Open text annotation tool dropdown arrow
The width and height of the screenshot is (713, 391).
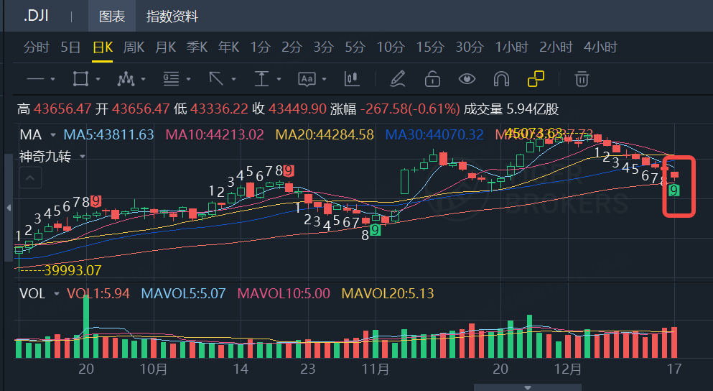[325, 79]
